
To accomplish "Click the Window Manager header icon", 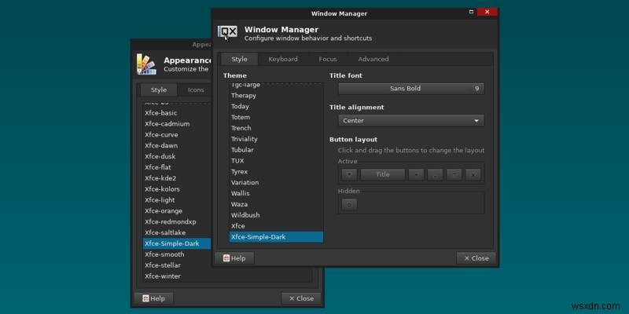I will tap(227, 33).
